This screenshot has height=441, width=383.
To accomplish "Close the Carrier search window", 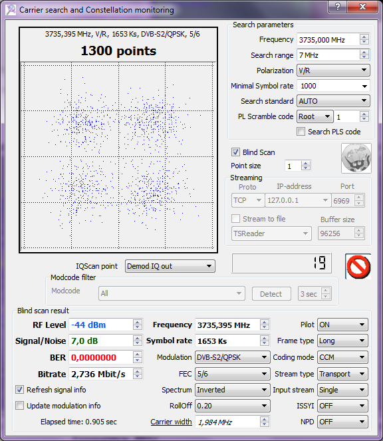I will (362, 7).
